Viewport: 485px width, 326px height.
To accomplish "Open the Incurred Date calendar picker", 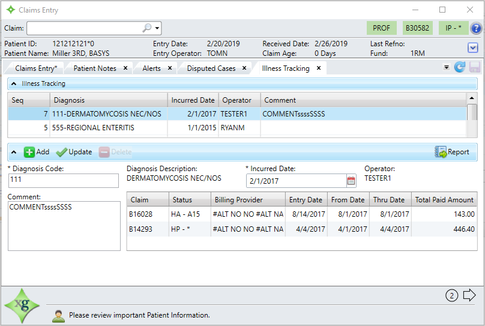I will (351, 181).
